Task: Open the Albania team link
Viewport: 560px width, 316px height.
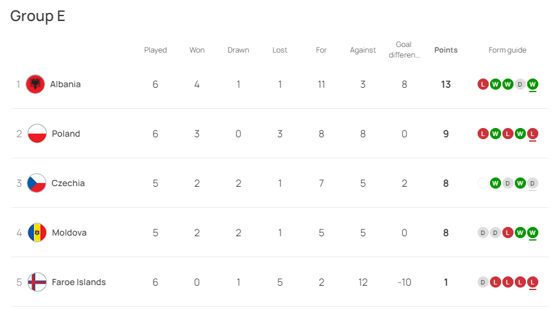Action: 66,84
